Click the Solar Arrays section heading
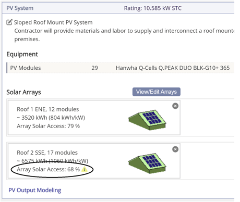Image resolution: width=240 pixels, height=202 pixels. click(x=23, y=92)
